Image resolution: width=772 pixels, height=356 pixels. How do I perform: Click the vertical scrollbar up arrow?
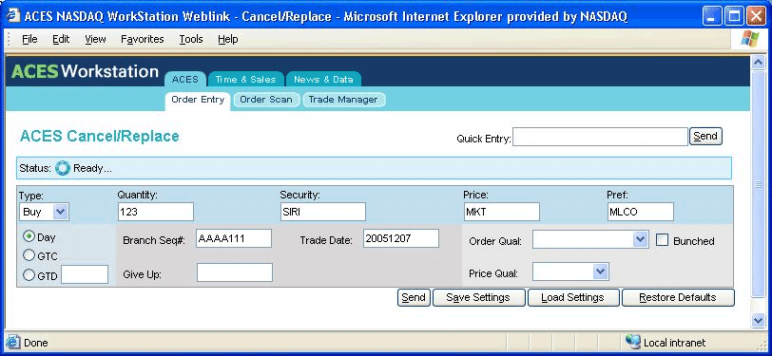click(758, 64)
